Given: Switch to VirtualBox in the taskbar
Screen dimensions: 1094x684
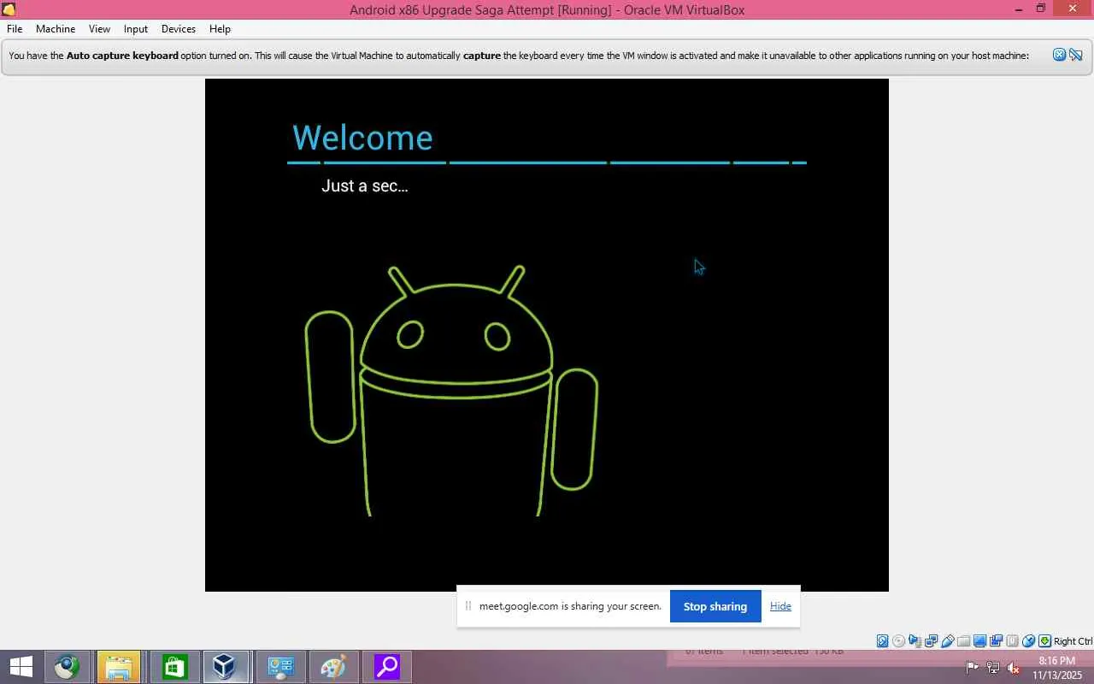Looking at the screenshot, I should (226, 666).
